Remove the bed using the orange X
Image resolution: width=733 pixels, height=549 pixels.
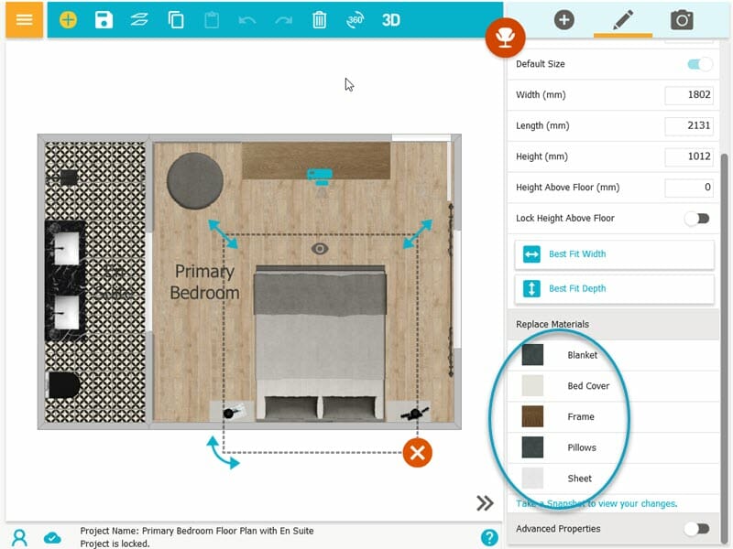click(417, 452)
